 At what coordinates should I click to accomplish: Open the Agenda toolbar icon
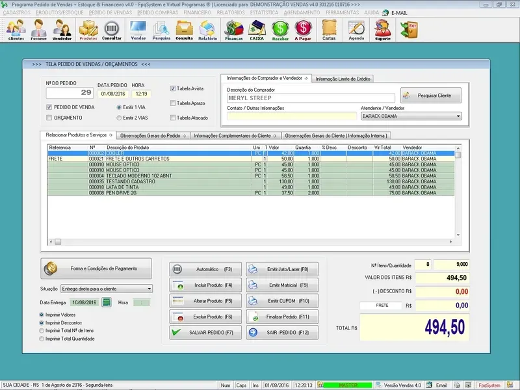tap(356, 29)
